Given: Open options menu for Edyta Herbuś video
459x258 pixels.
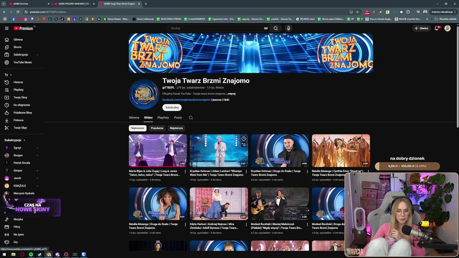Looking at the screenshot, I should tap(246, 225).
